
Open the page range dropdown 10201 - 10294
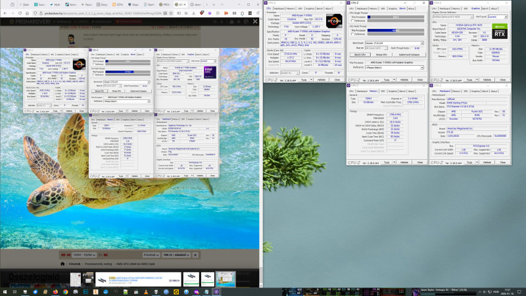[x=84, y=255]
